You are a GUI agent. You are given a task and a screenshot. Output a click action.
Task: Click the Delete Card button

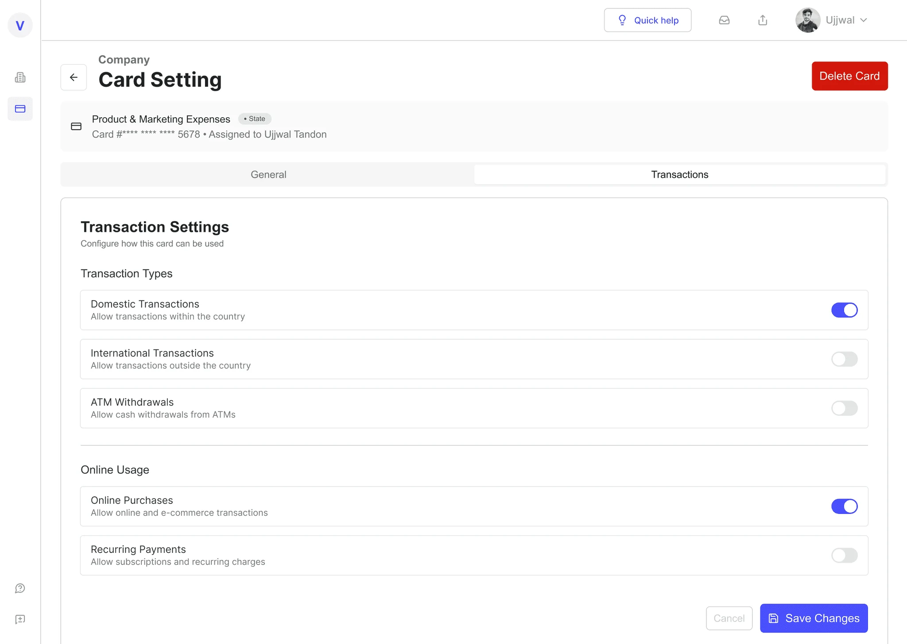click(x=849, y=76)
